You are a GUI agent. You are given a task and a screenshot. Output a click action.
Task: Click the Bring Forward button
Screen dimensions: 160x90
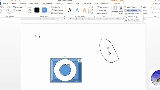pyautogui.click(x=131, y=7)
